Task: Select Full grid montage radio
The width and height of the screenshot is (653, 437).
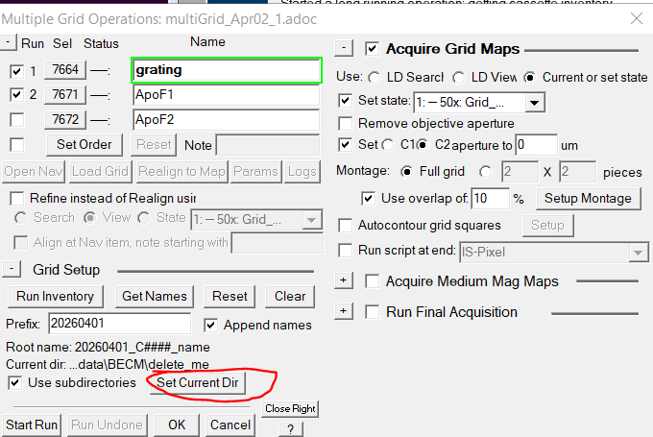Action: coord(406,172)
